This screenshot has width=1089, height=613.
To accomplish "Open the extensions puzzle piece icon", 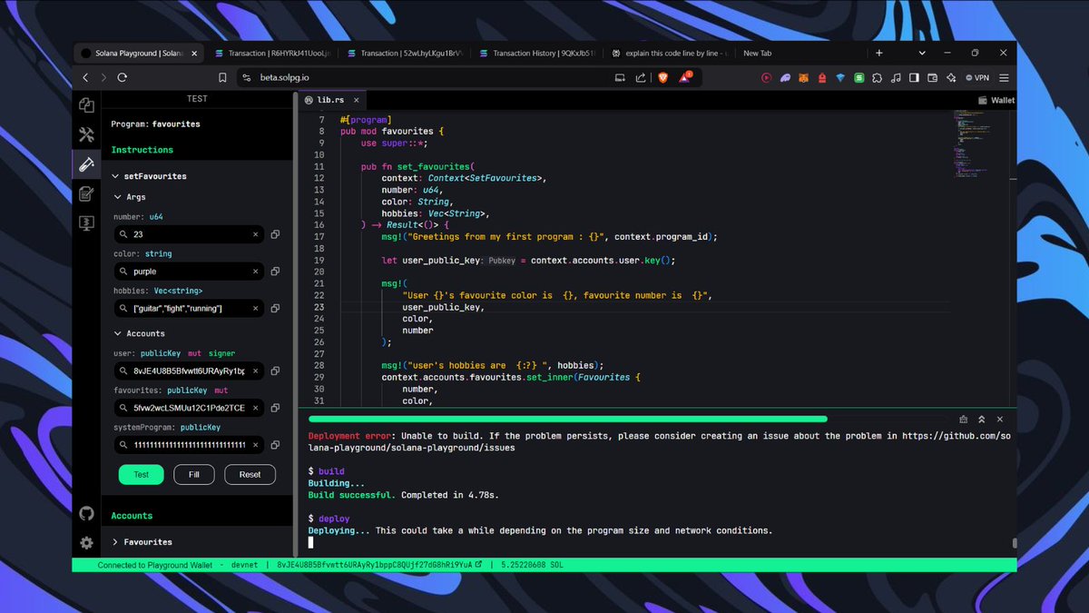I will [x=878, y=78].
